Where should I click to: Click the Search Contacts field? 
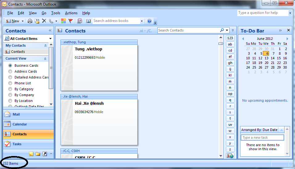pos(188,30)
